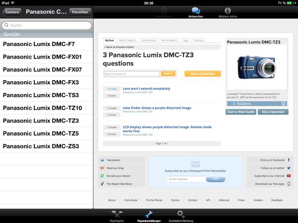298x223 pixels.
Task: Select Panasonic Lumix DMC-FX01
Action: [46, 57]
